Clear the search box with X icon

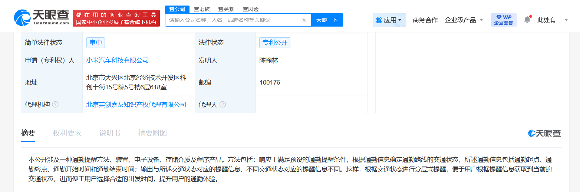point(304,20)
